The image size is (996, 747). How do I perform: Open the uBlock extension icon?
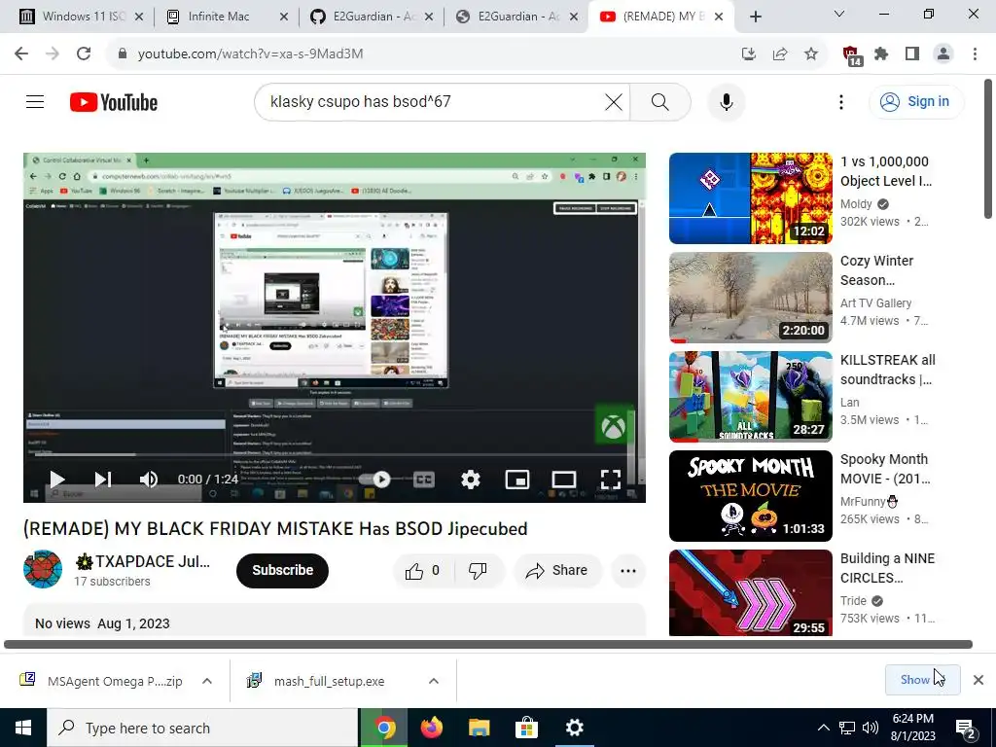850,55
